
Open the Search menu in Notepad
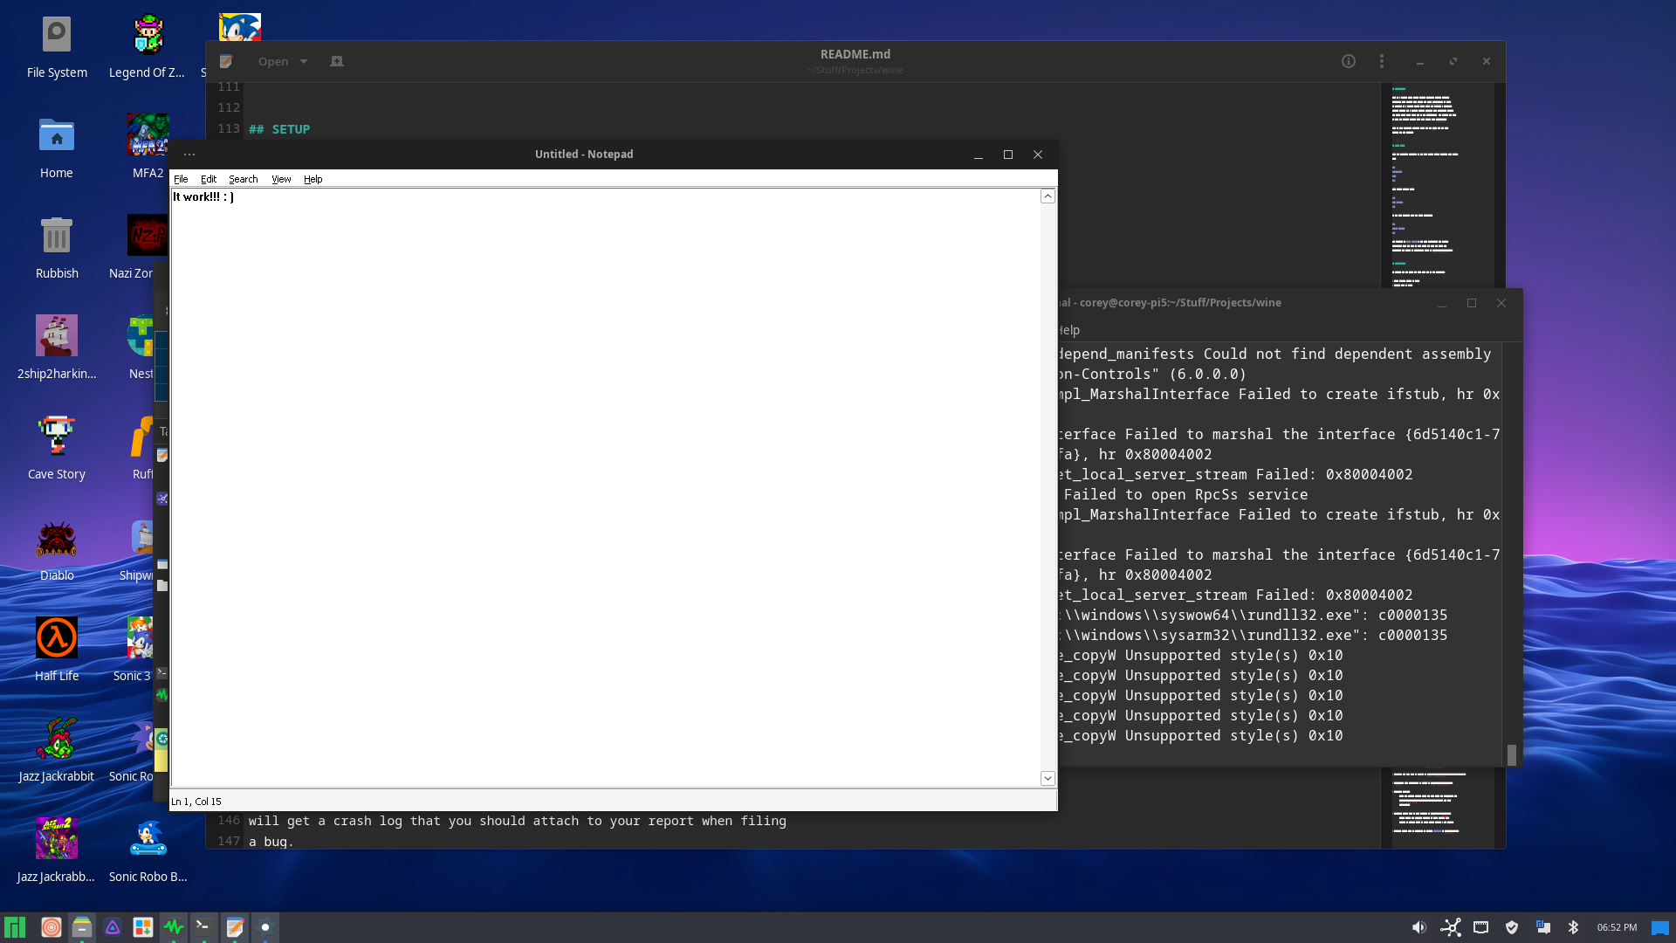click(x=243, y=179)
